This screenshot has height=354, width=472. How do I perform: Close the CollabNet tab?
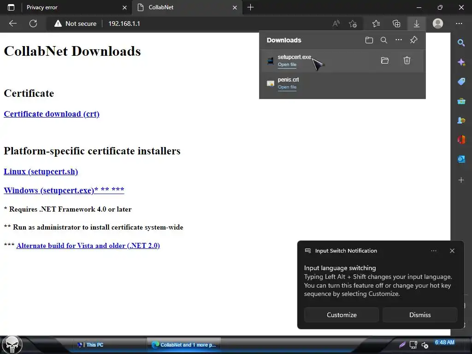[235, 7]
